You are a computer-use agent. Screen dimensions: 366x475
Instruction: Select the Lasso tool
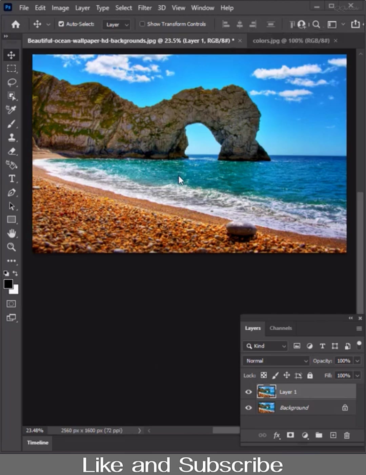coord(12,82)
